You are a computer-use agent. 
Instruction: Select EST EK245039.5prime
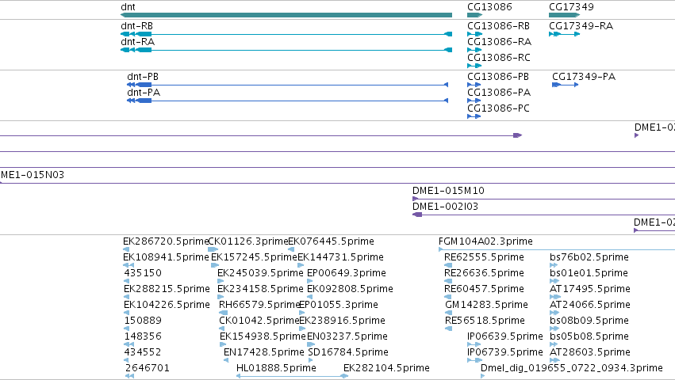[260, 273]
